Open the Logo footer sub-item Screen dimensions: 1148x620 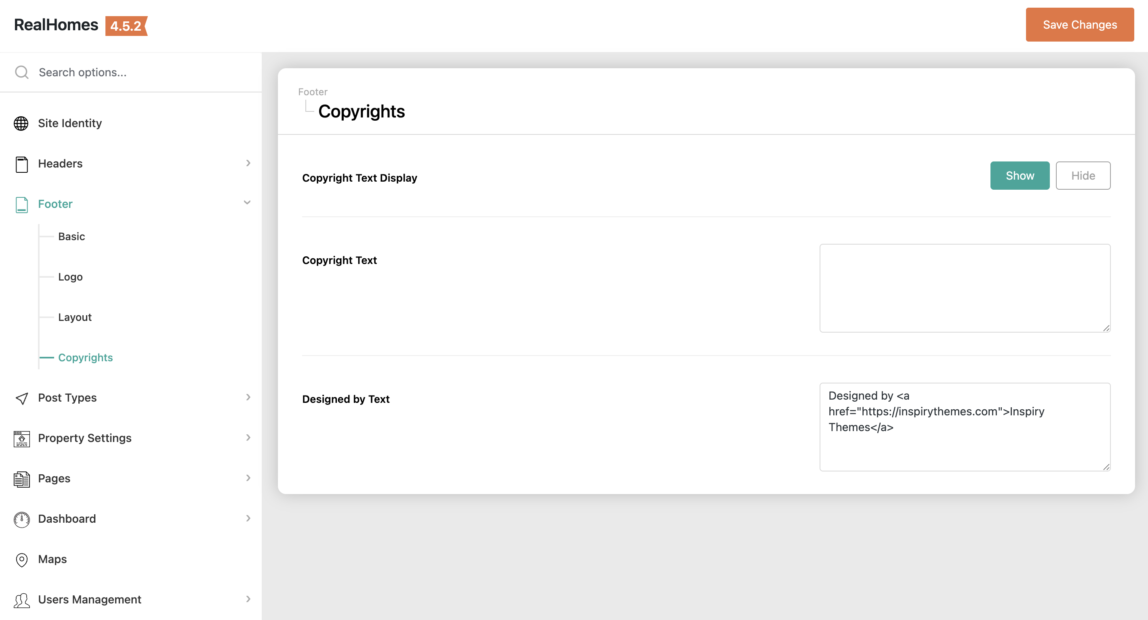point(70,277)
